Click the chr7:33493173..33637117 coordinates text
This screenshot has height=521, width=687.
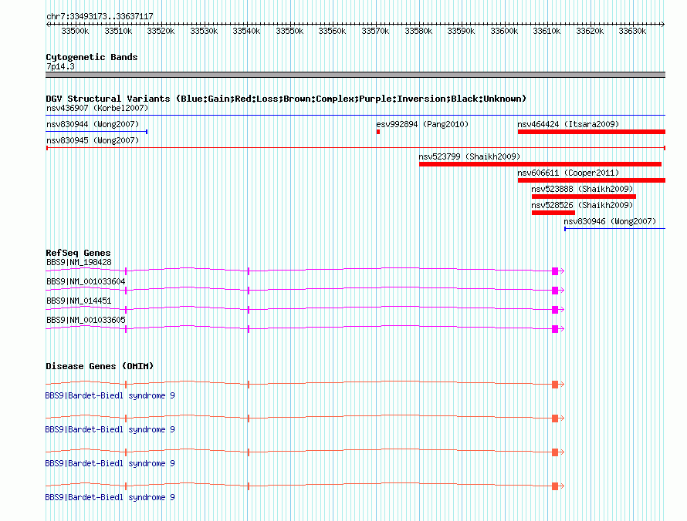[100, 16]
